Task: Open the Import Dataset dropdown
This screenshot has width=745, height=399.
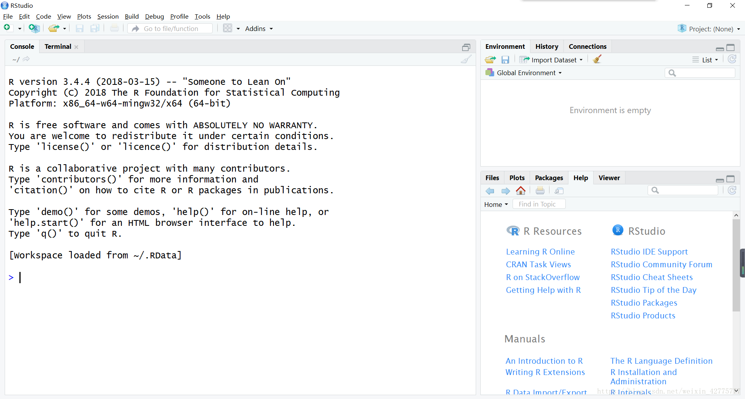Action: point(551,60)
